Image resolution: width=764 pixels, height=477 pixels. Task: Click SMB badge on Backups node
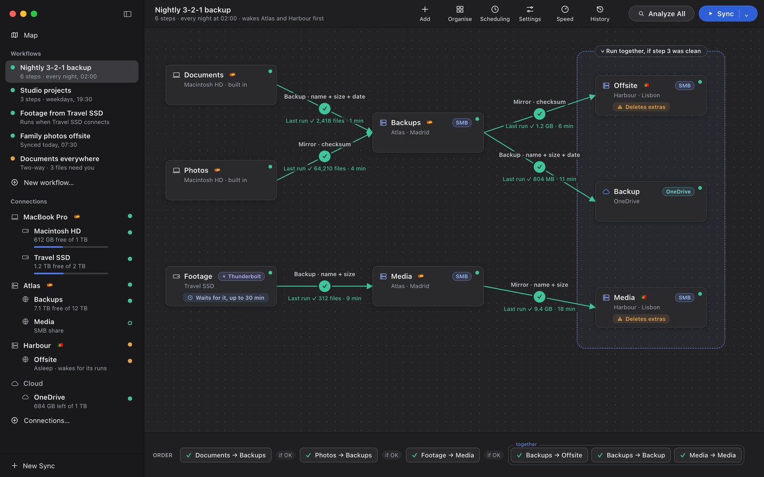pos(461,123)
